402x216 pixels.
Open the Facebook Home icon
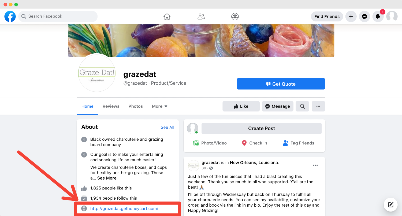(x=167, y=16)
